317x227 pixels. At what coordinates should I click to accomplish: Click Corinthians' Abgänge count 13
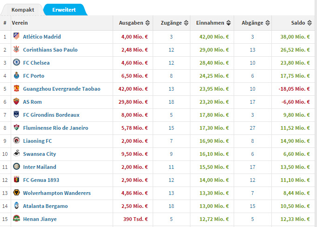252,50
